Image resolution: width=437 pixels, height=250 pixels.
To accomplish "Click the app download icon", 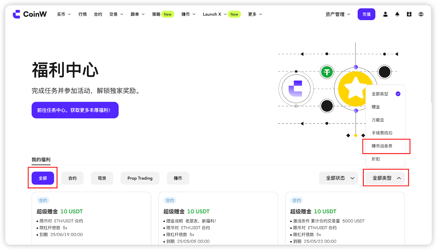I will pos(409,14).
